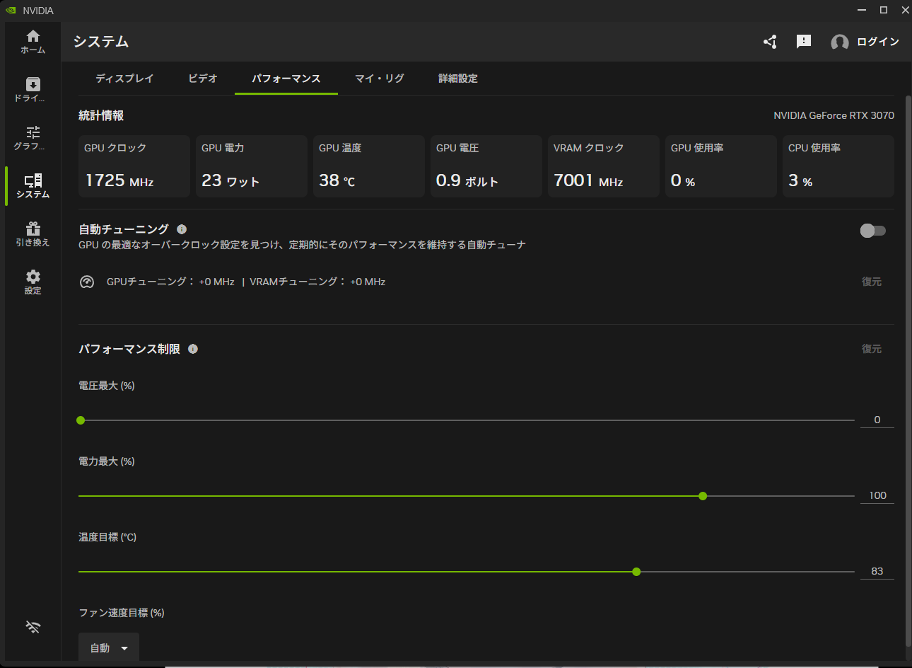Viewport: 912px width, 668px height.
Task: Expand the ファン速度目標 自動 dropdown
Action: tap(109, 647)
